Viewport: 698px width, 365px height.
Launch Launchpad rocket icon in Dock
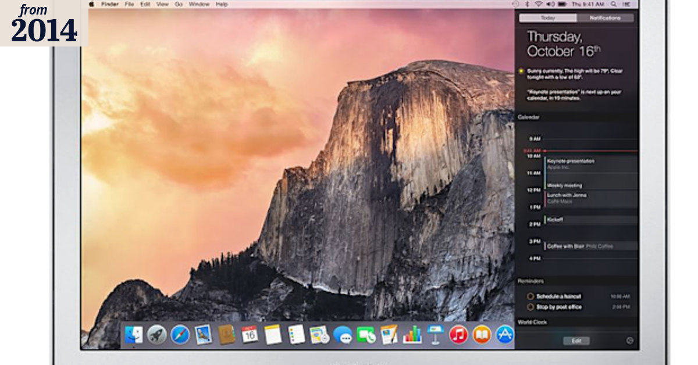(x=157, y=335)
